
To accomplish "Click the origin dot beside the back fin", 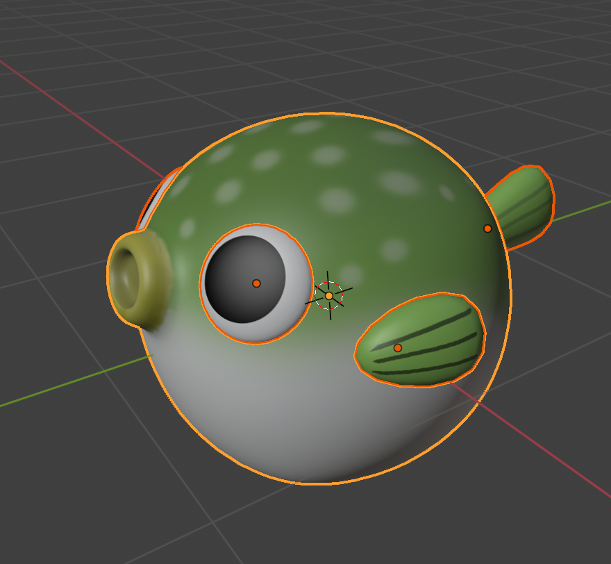I will click(x=487, y=229).
